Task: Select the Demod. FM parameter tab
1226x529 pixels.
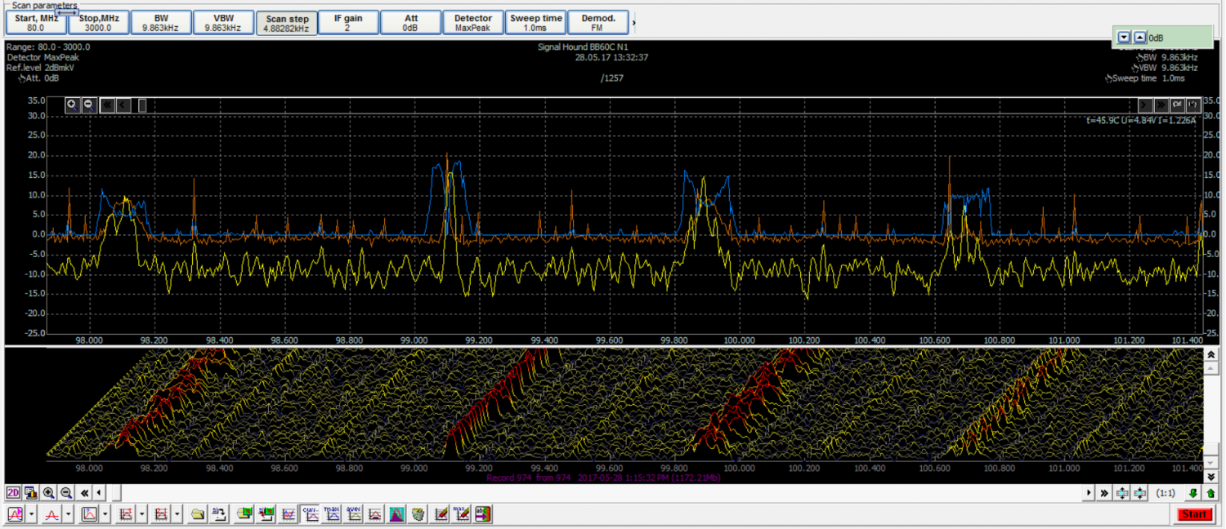Action: [x=598, y=23]
